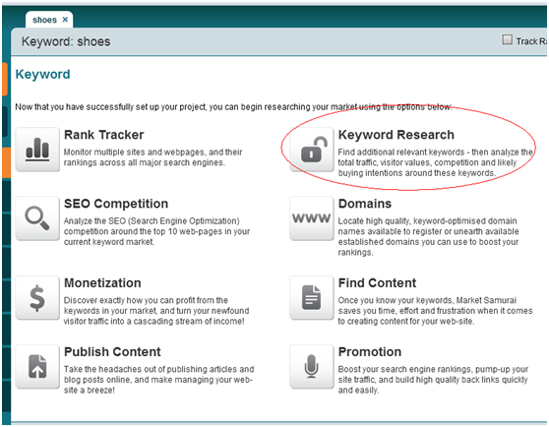Close the shoes tab with X
This screenshot has width=549, height=427.
pyautogui.click(x=65, y=20)
